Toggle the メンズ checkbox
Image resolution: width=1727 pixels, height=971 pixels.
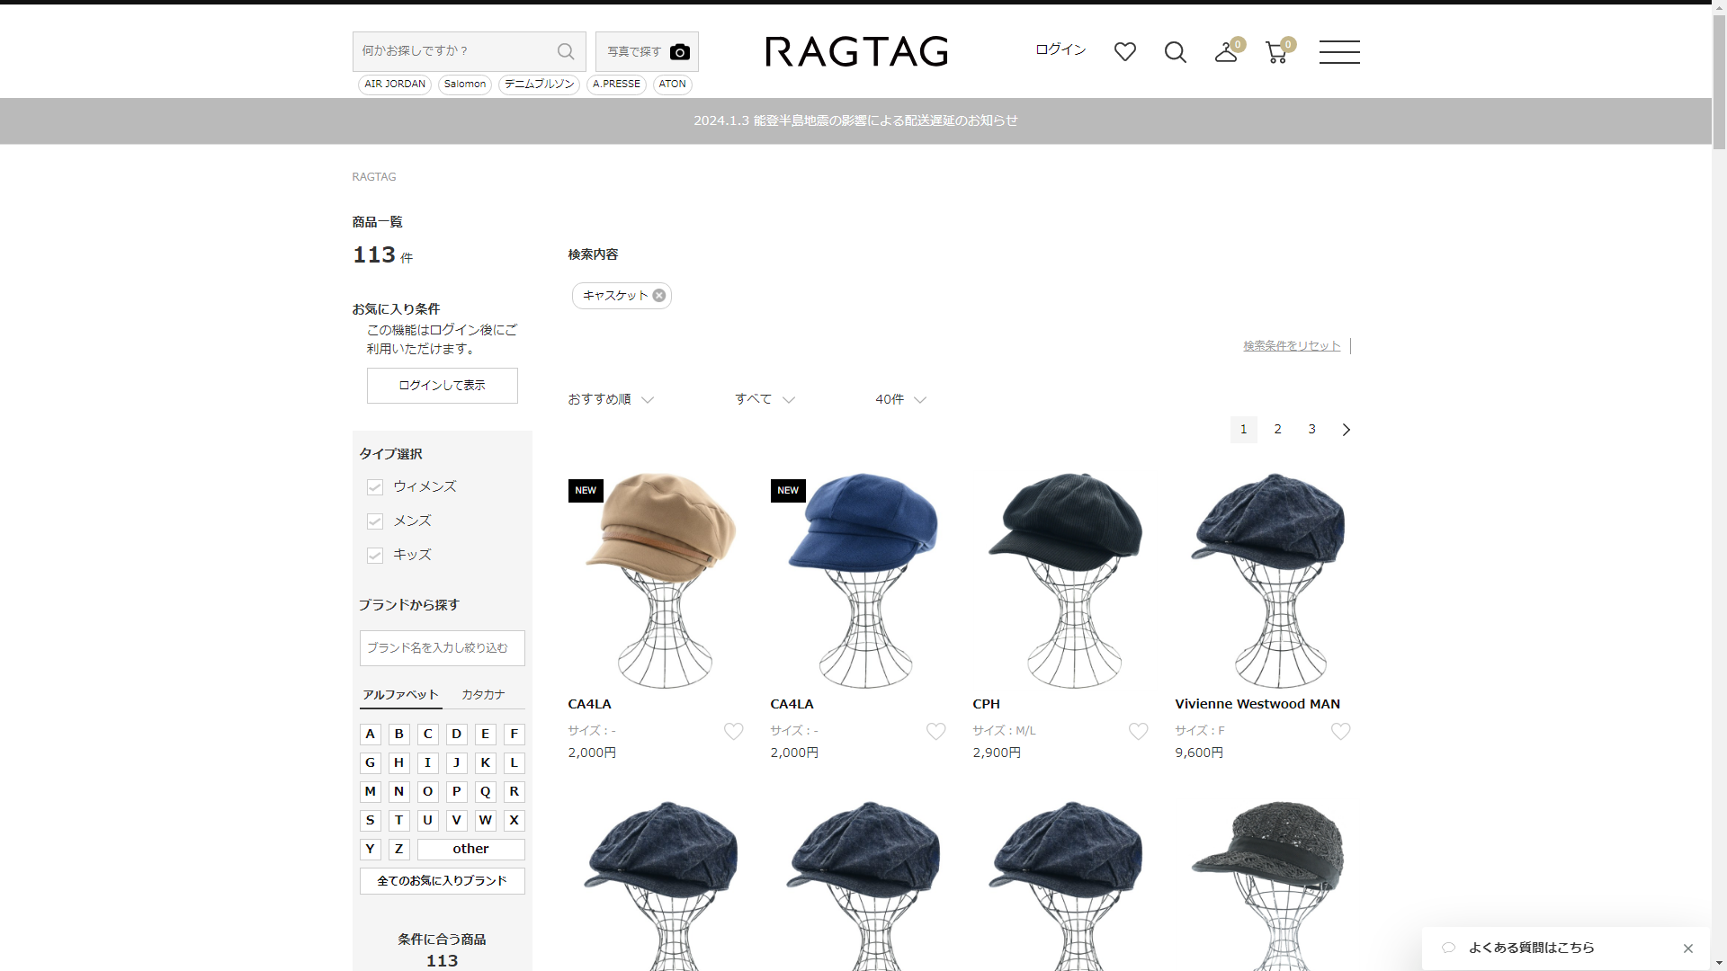pyautogui.click(x=375, y=521)
